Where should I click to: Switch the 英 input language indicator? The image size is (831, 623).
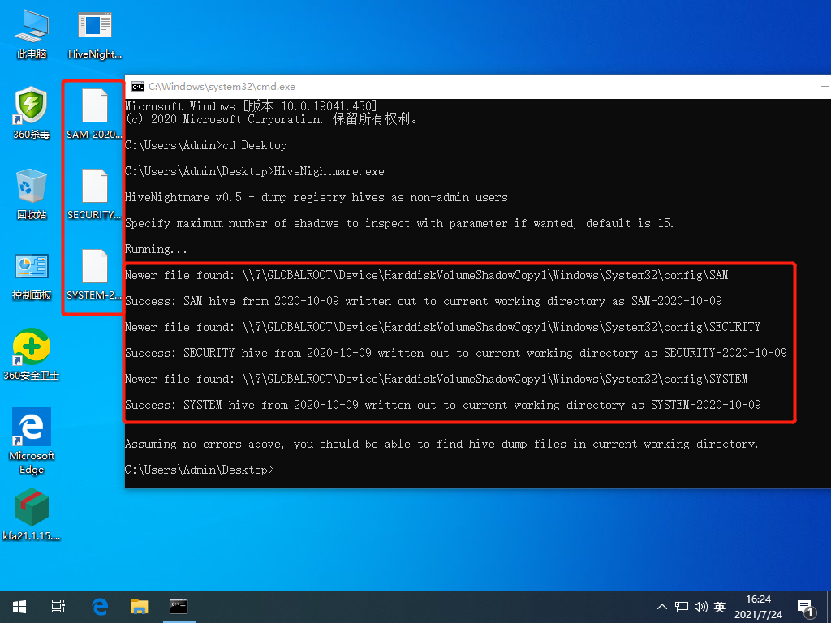[719, 606]
